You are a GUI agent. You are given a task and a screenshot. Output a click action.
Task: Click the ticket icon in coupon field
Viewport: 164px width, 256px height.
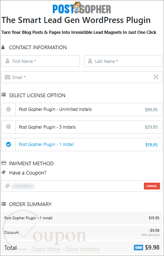pos(7,186)
